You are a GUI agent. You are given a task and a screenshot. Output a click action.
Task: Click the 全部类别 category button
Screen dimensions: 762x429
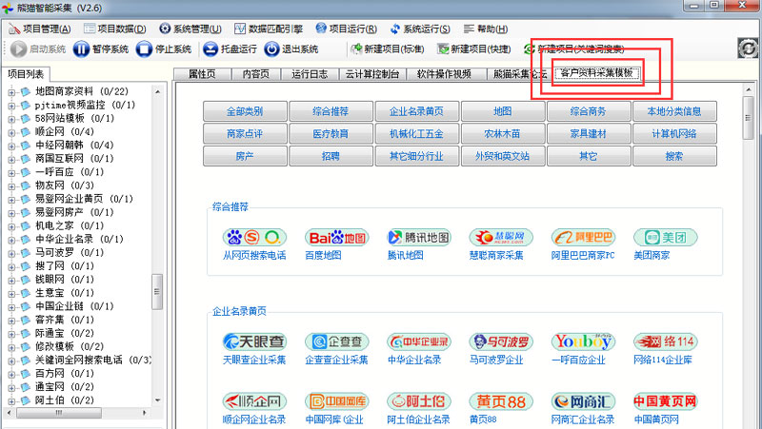click(x=245, y=111)
